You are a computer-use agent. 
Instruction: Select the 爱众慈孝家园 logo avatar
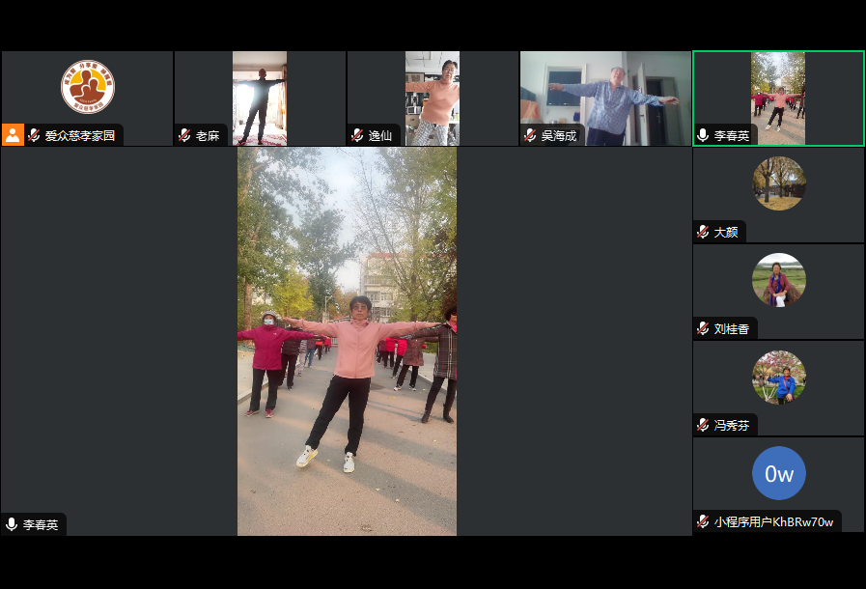[x=87, y=87]
